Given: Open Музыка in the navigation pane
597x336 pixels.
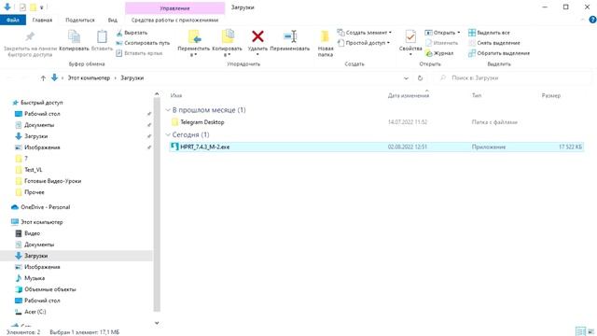Looking at the screenshot, I should click(35, 278).
